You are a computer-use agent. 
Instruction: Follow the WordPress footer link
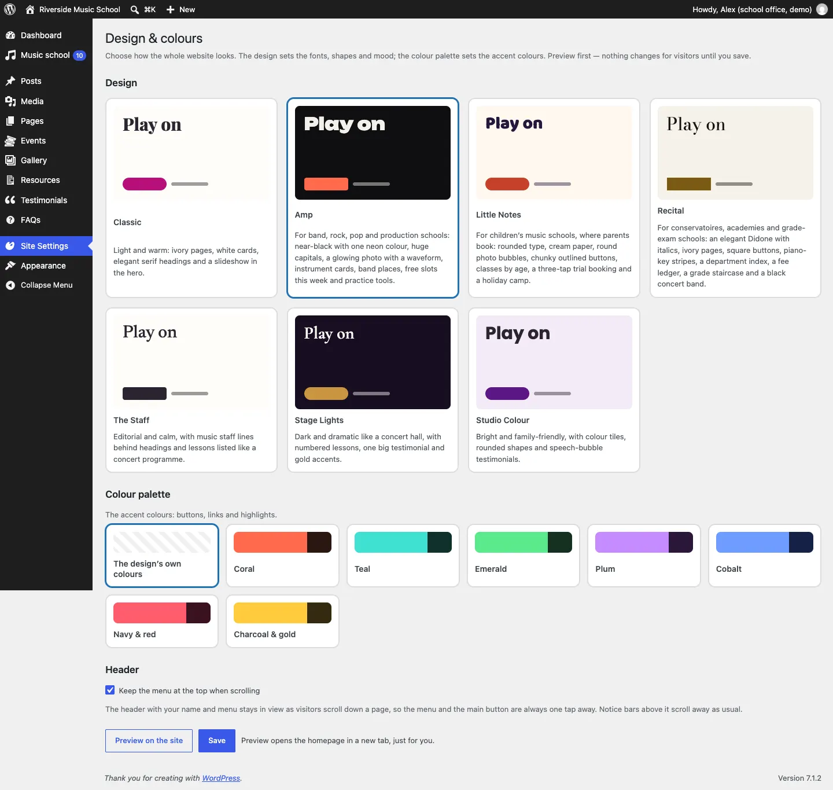221,778
